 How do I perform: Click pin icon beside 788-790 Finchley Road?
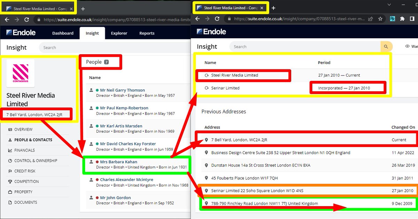(207, 204)
